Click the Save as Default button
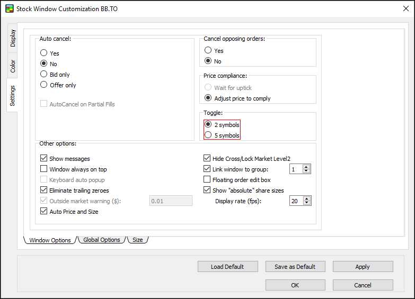 pos(295,267)
